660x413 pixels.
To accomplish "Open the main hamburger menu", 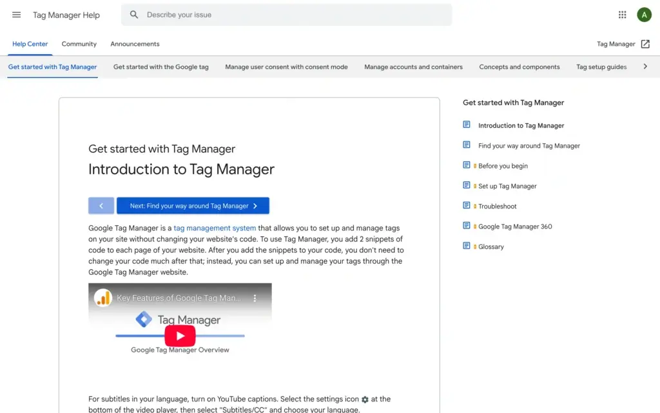I will click(x=16, y=15).
